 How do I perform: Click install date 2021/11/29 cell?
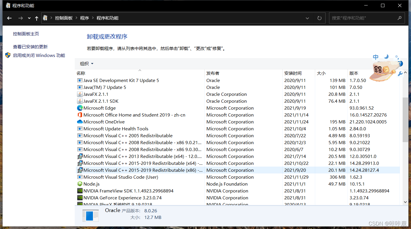(x=296, y=177)
